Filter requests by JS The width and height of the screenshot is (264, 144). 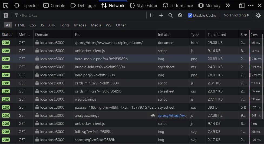[42, 25]
